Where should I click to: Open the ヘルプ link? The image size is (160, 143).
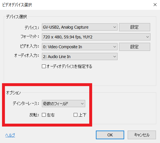click(10, 135)
